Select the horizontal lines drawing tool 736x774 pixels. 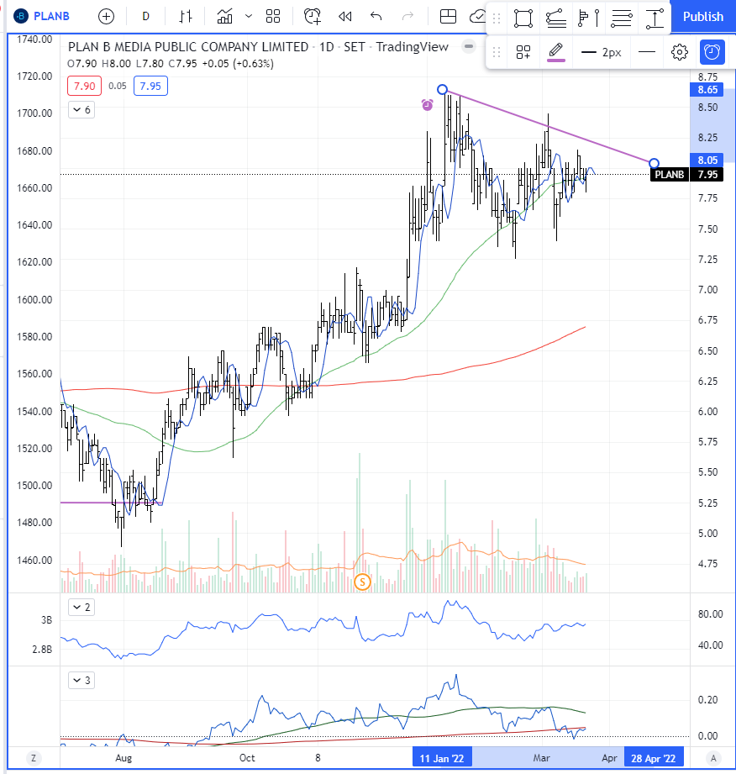click(x=622, y=18)
